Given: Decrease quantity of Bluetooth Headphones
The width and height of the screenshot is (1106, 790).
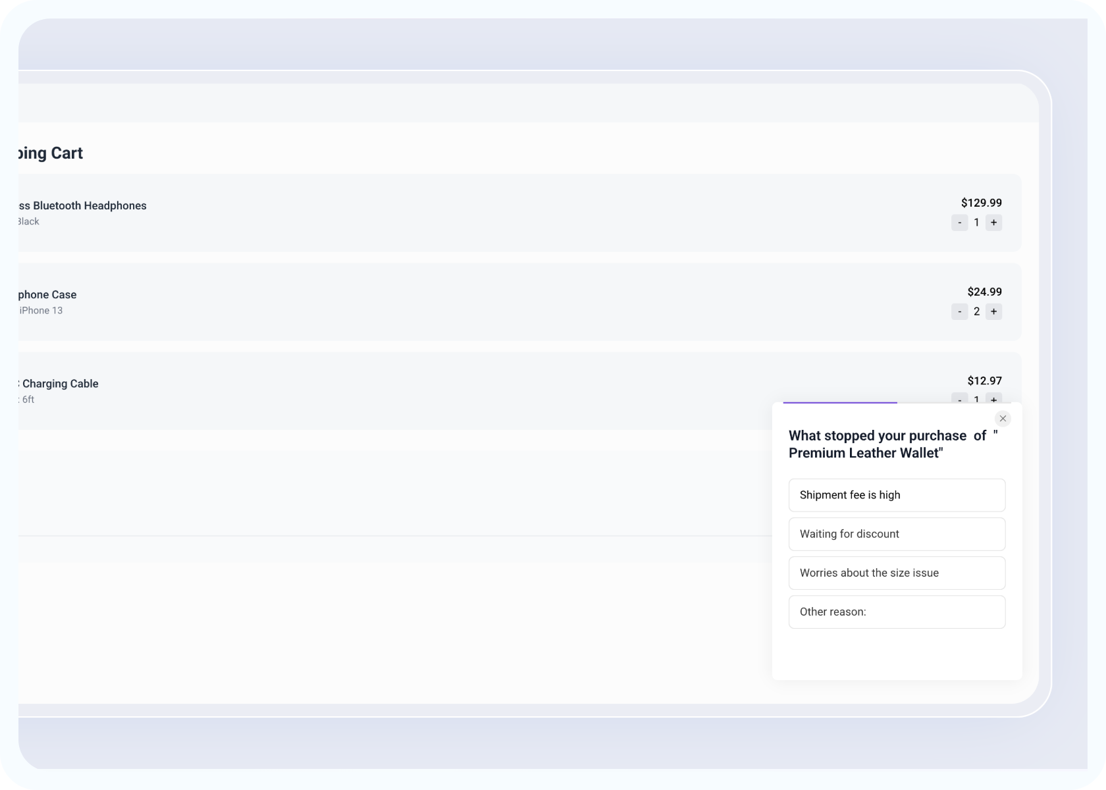Looking at the screenshot, I should pyautogui.click(x=959, y=223).
